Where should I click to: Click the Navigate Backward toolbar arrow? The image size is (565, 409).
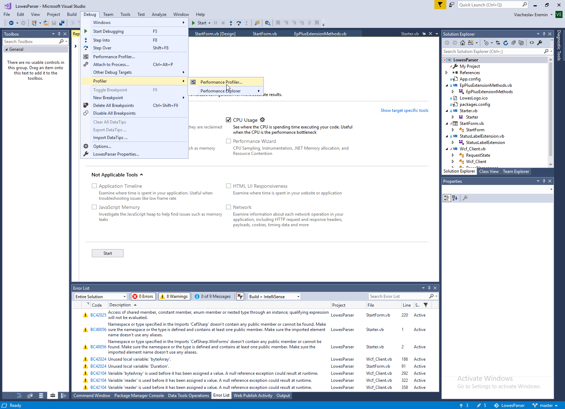point(11,23)
